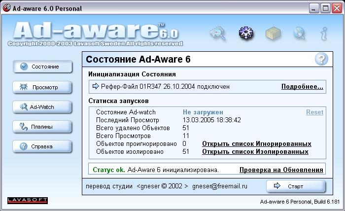Open the gear settings icon

[x=246, y=33]
